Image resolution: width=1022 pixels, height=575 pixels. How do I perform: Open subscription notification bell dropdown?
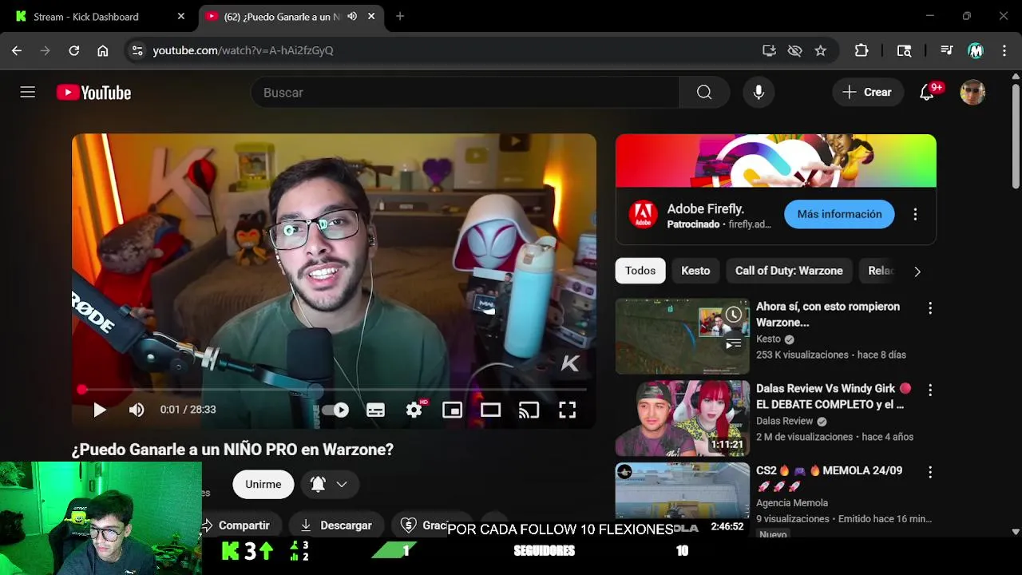click(x=329, y=484)
